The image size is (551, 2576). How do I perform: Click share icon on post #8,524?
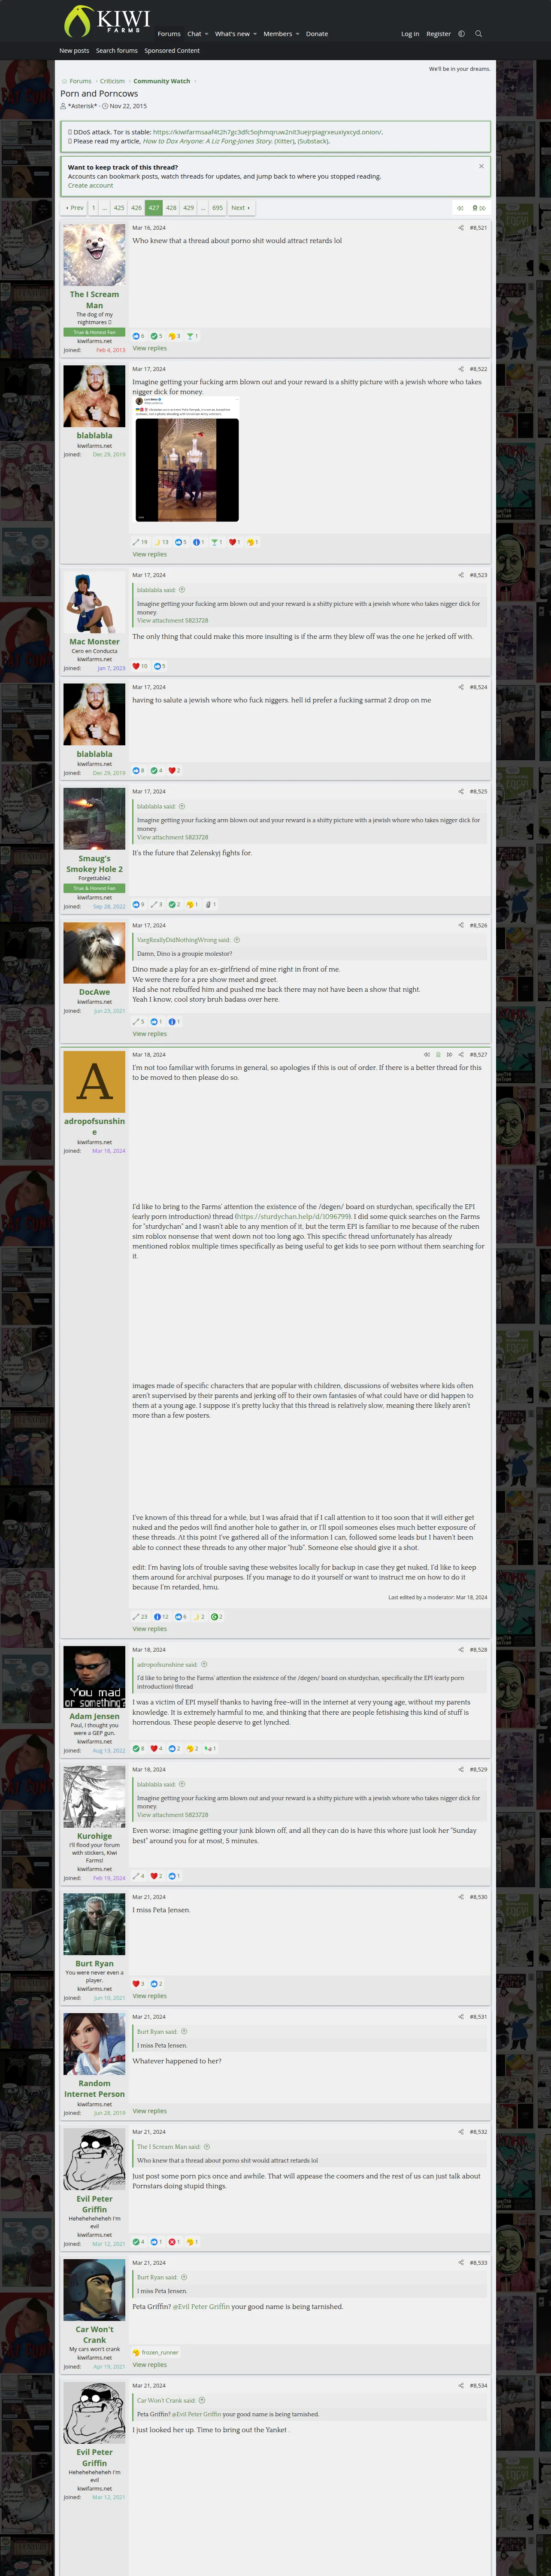(461, 687)
